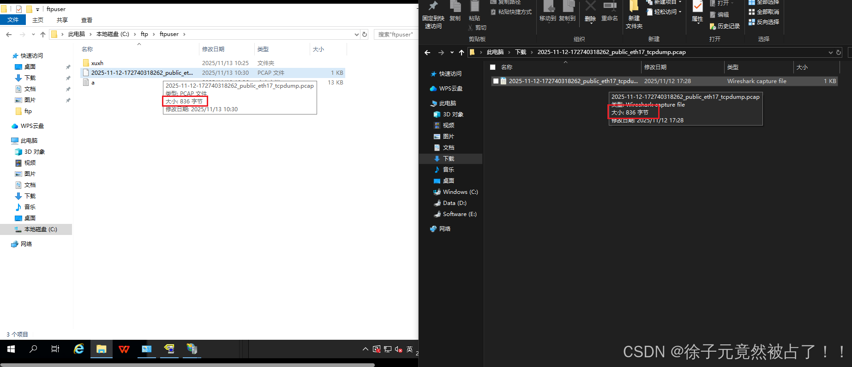
Task: Click the horizontal scrollbar at the bottom
Action: 187,365
